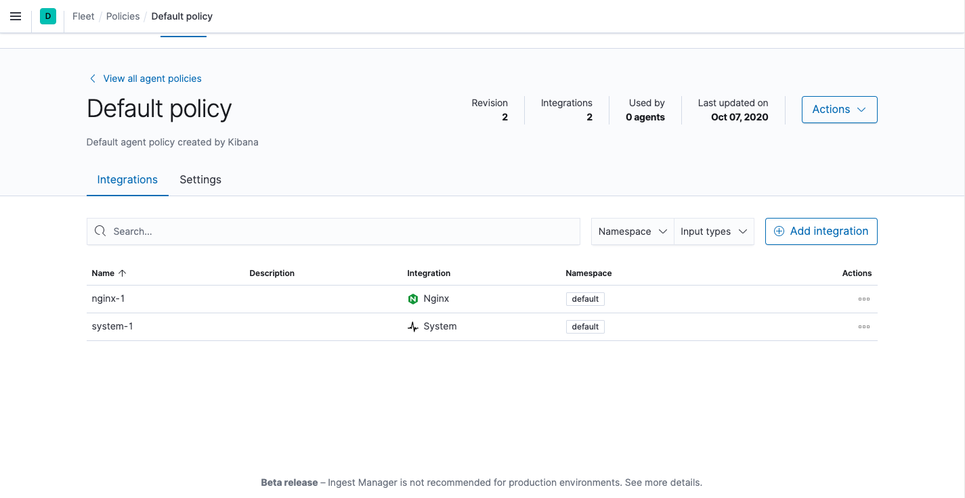965x498 pixels.
Task: Open the Namespace filter dropdown
Action: (632, 231)
